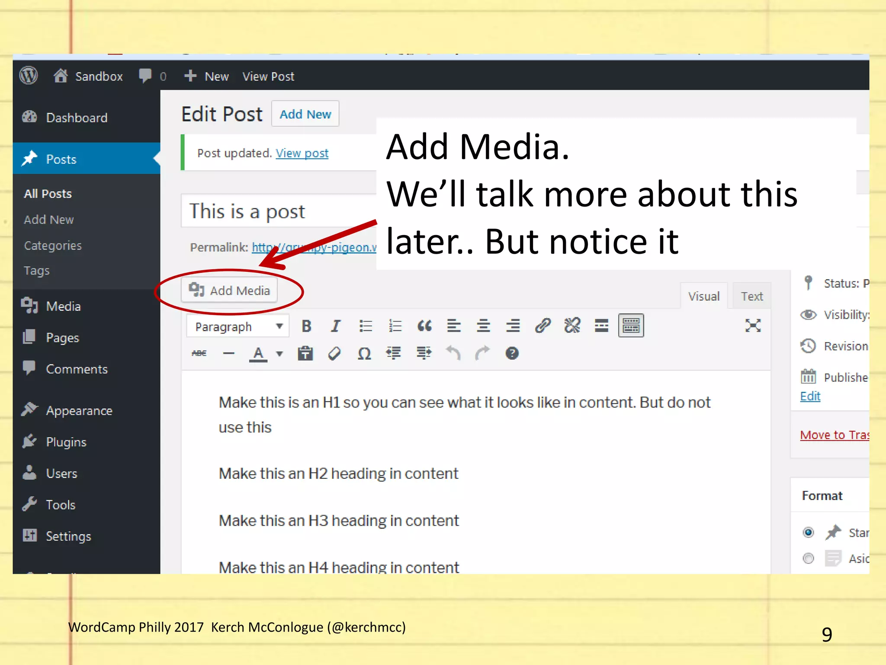Expand the text color dropdown arrow

(x=280, y=354)
